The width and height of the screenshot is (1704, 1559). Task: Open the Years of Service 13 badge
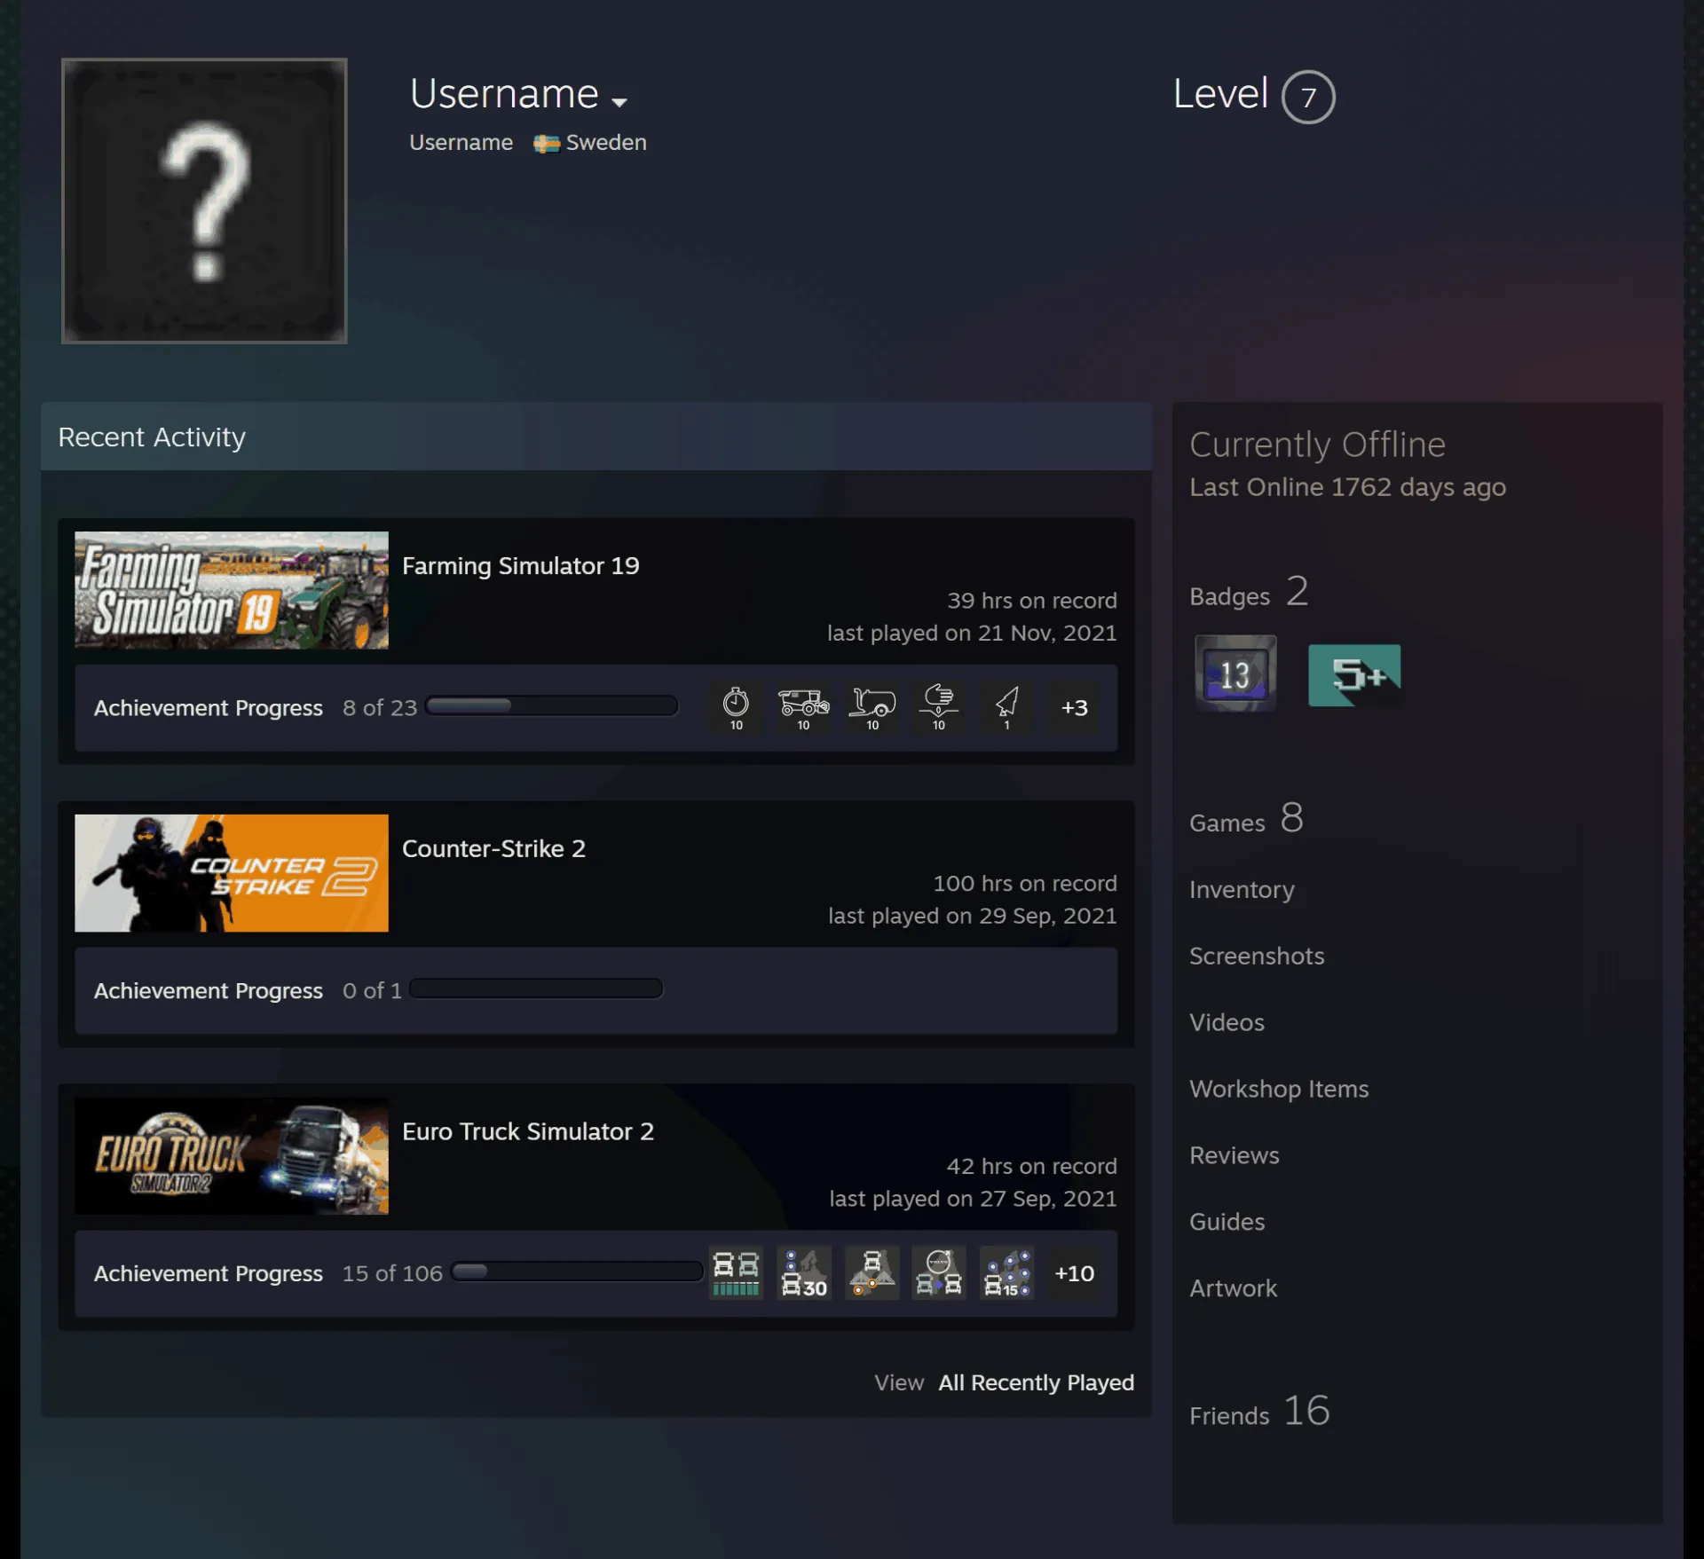pos(1235,673)
